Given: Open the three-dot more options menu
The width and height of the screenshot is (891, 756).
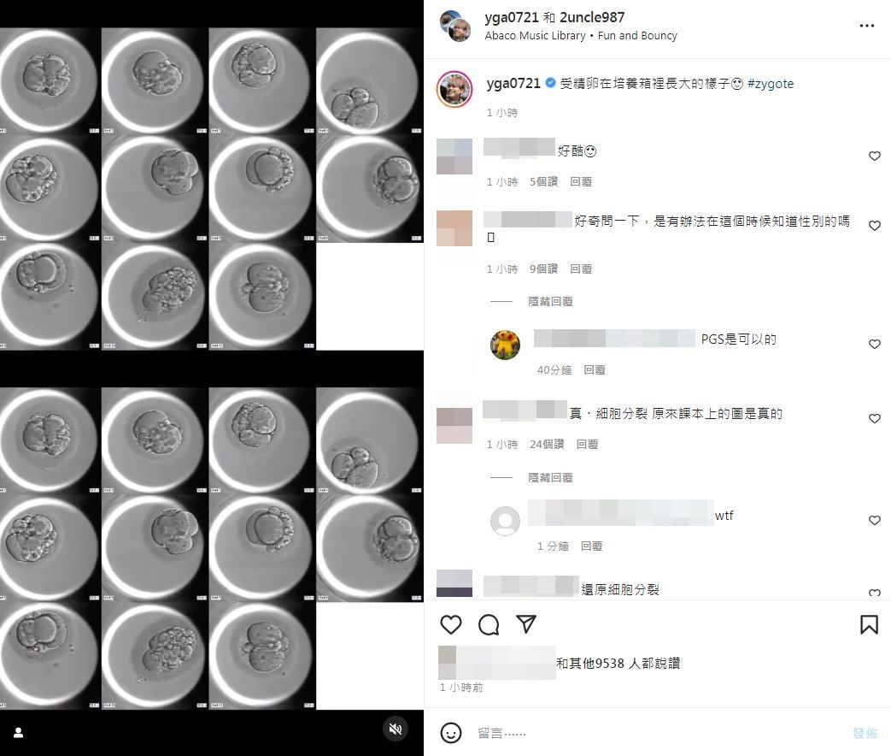Looking at the screenshot, I should tap(866, 26).
